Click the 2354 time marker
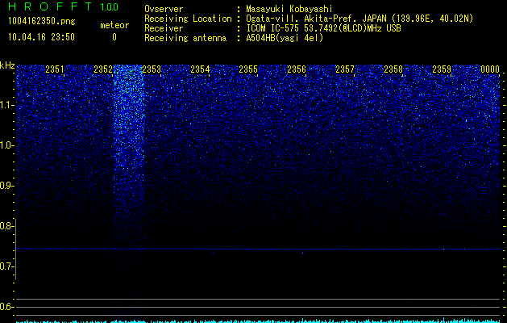Screen dimensions: 507x323 point(200,69)
